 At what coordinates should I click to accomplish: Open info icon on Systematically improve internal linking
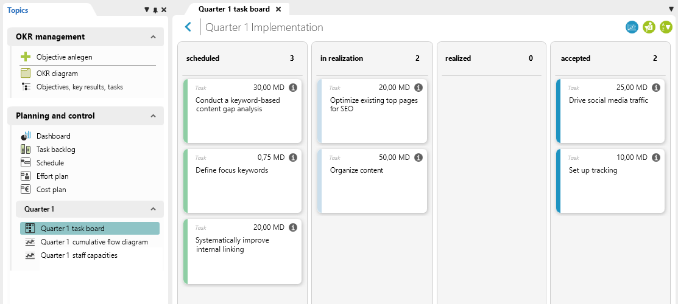pyautogui.click(x=293, y=227)
